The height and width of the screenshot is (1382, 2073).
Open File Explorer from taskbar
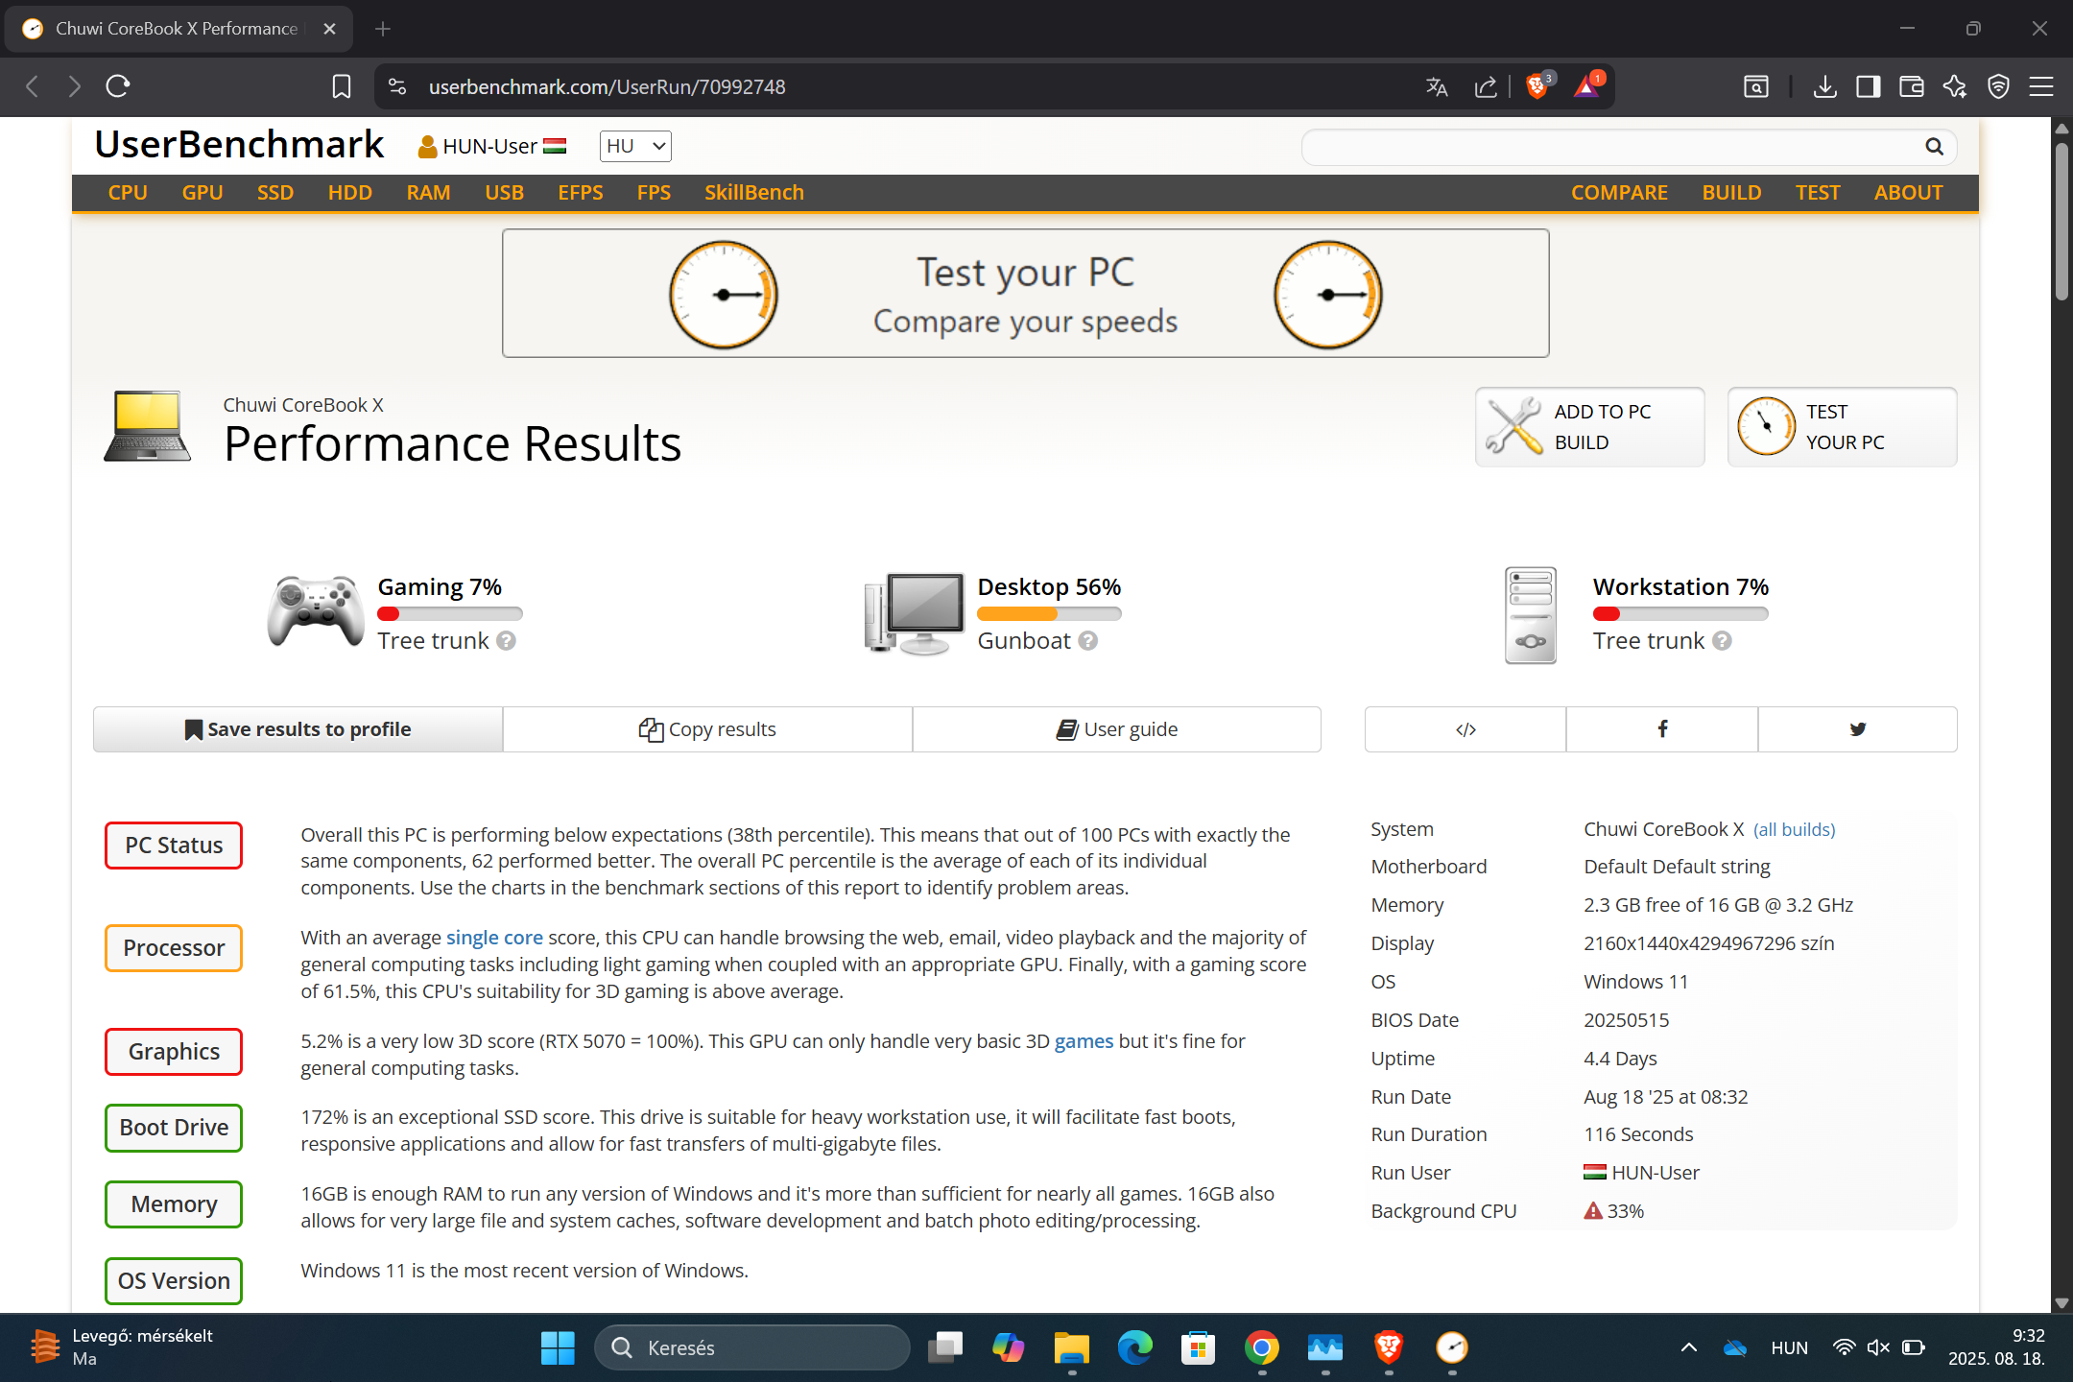tap(1071, 1347)
